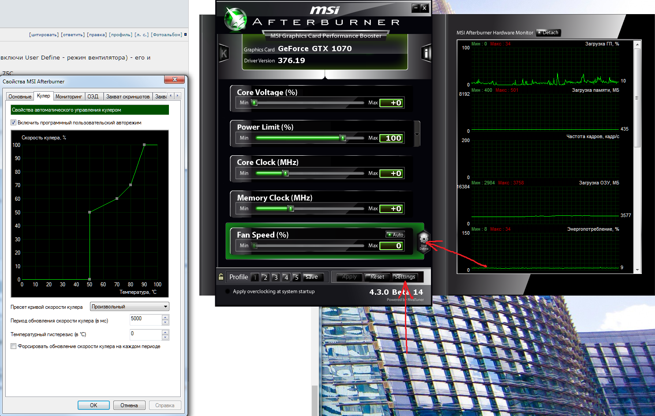Click the Apply button in Afterburner
The image size is (655, 416).
(x=349, y=277)
